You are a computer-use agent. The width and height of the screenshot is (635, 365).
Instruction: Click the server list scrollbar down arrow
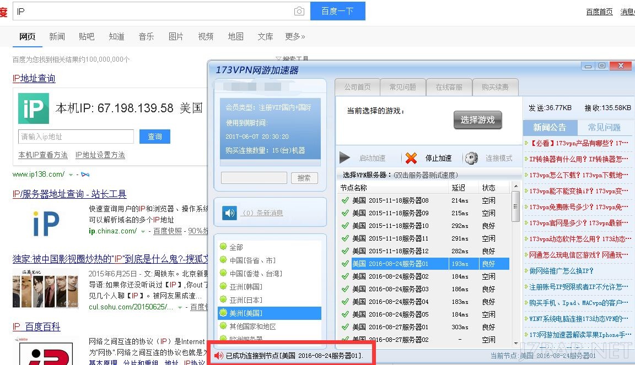click(x=515, y=343)
